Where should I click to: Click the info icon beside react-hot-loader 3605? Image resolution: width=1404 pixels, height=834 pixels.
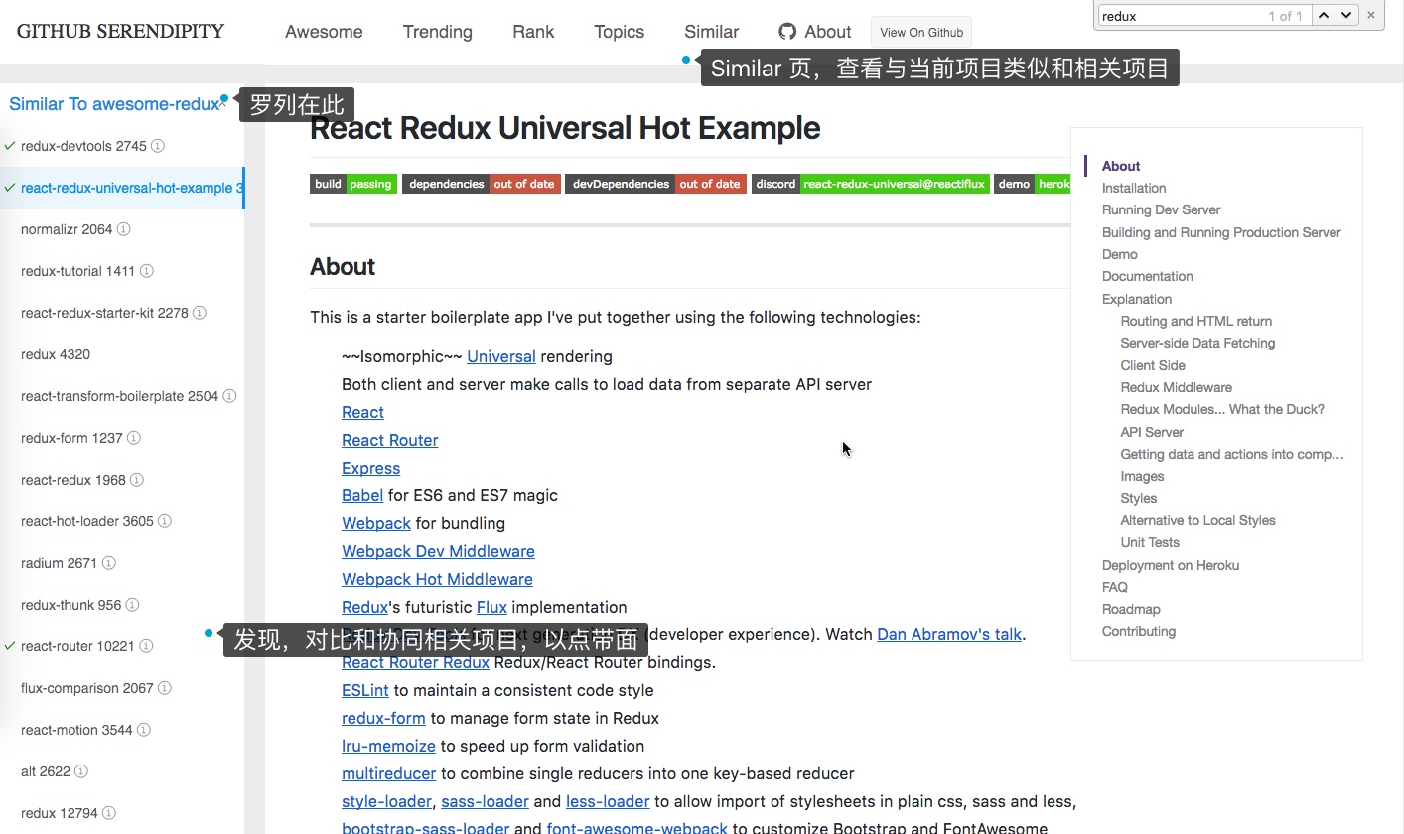(165, 521)
